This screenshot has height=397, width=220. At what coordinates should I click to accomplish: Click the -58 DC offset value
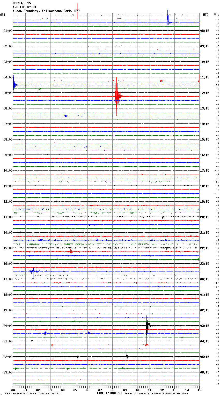(217, 85)
